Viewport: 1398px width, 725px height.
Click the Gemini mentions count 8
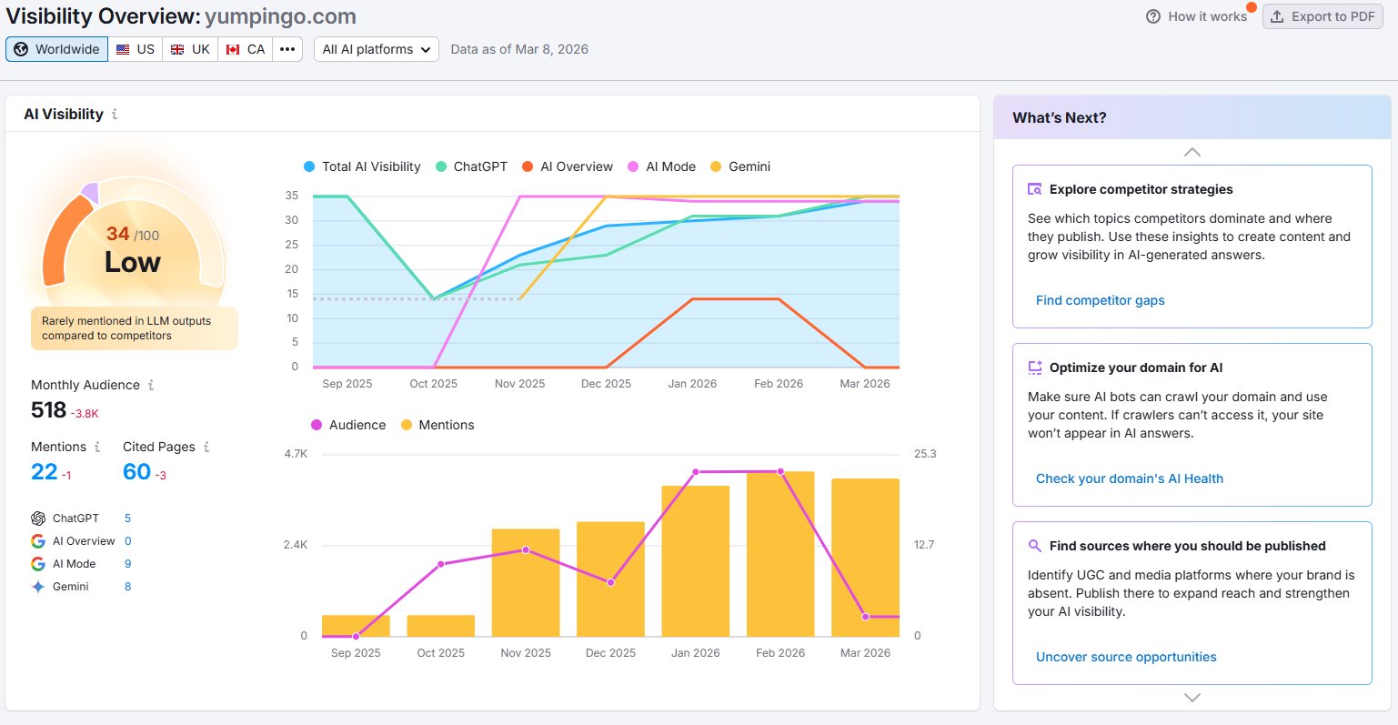coord(127,587)
